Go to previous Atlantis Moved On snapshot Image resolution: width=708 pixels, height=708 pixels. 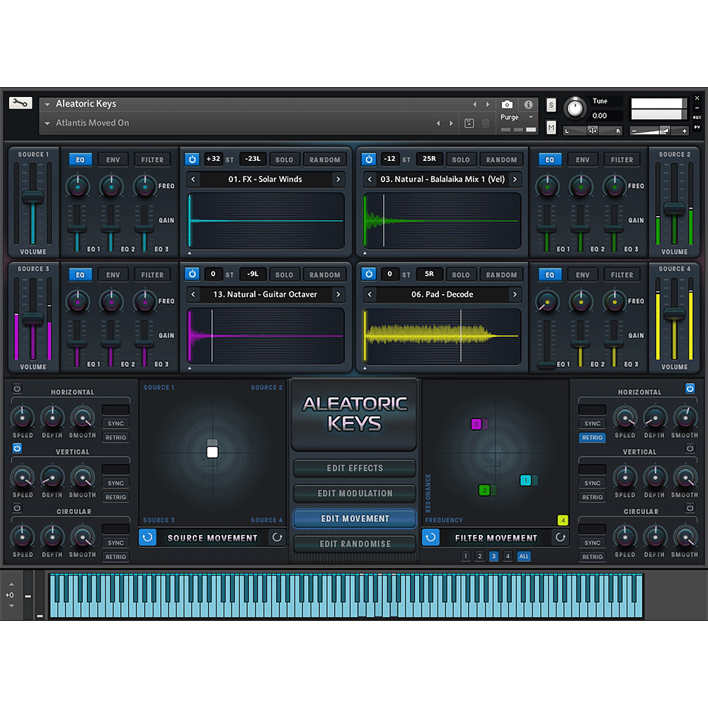438,123
